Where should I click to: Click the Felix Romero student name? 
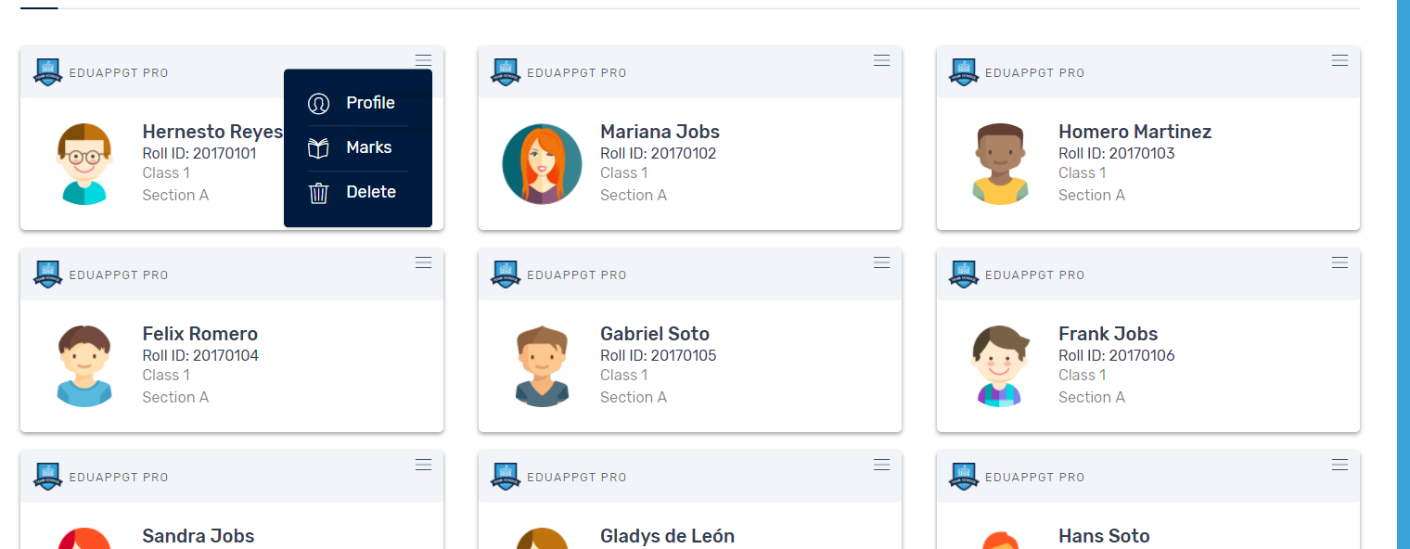click(x=199, y=334)
